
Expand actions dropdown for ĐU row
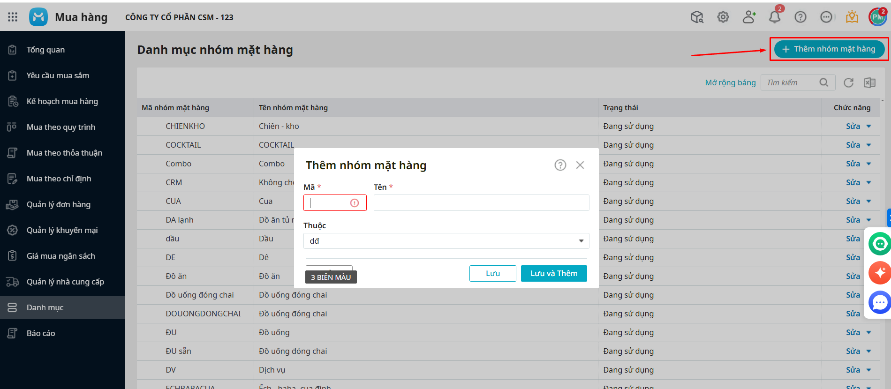868,332
